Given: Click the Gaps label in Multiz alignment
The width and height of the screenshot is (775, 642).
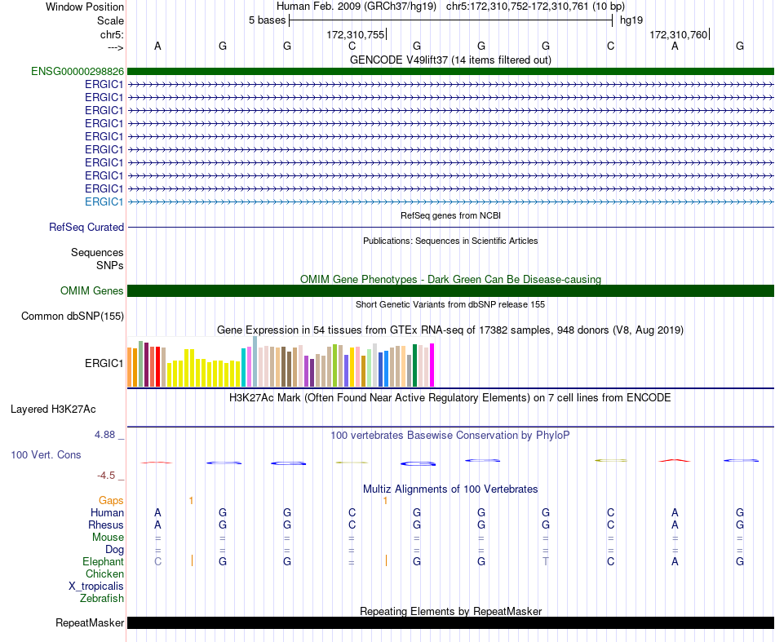Looking at the screenshot, I should 111,500.
